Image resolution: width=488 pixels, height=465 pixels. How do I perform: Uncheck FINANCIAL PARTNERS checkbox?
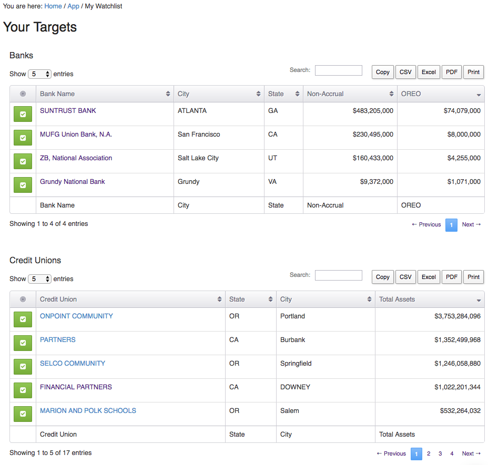[23, 390]
